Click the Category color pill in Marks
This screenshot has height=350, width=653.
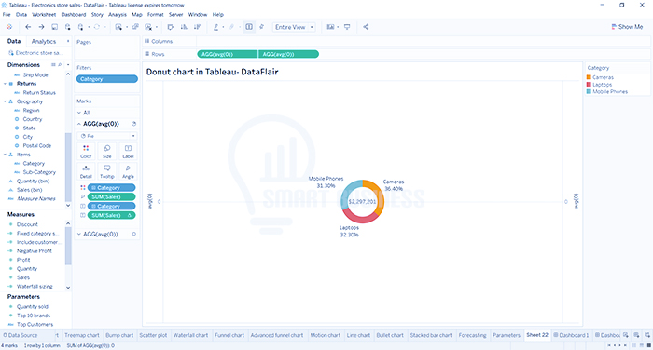point(111,187)
